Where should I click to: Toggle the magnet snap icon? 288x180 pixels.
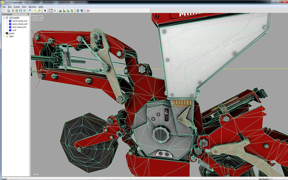tap(55, 11)
